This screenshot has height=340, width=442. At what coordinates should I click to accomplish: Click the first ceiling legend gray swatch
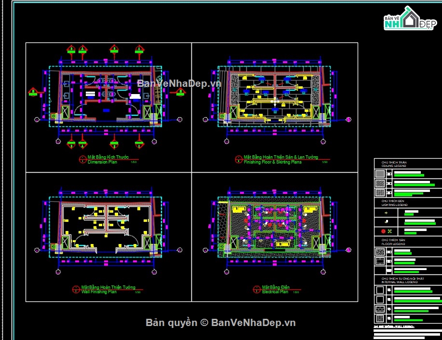click(380, 174)
